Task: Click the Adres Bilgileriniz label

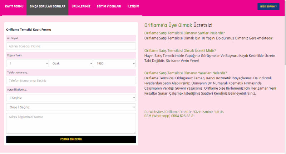Action: point(17,90)
